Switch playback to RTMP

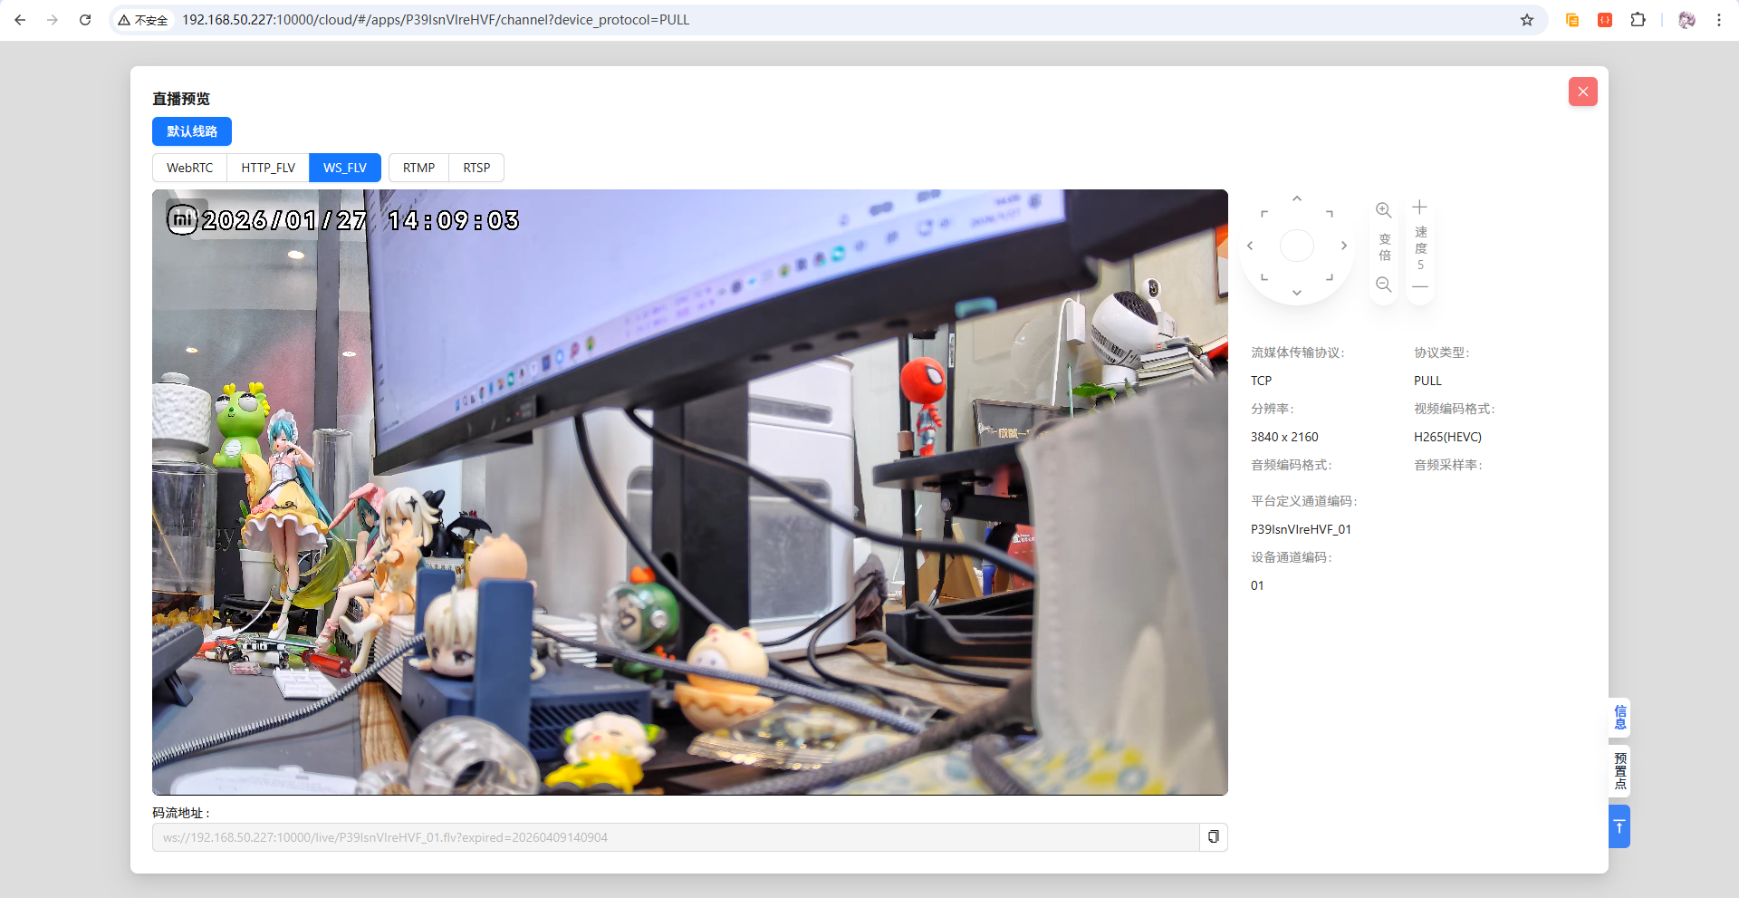click(x=418, y=168)
